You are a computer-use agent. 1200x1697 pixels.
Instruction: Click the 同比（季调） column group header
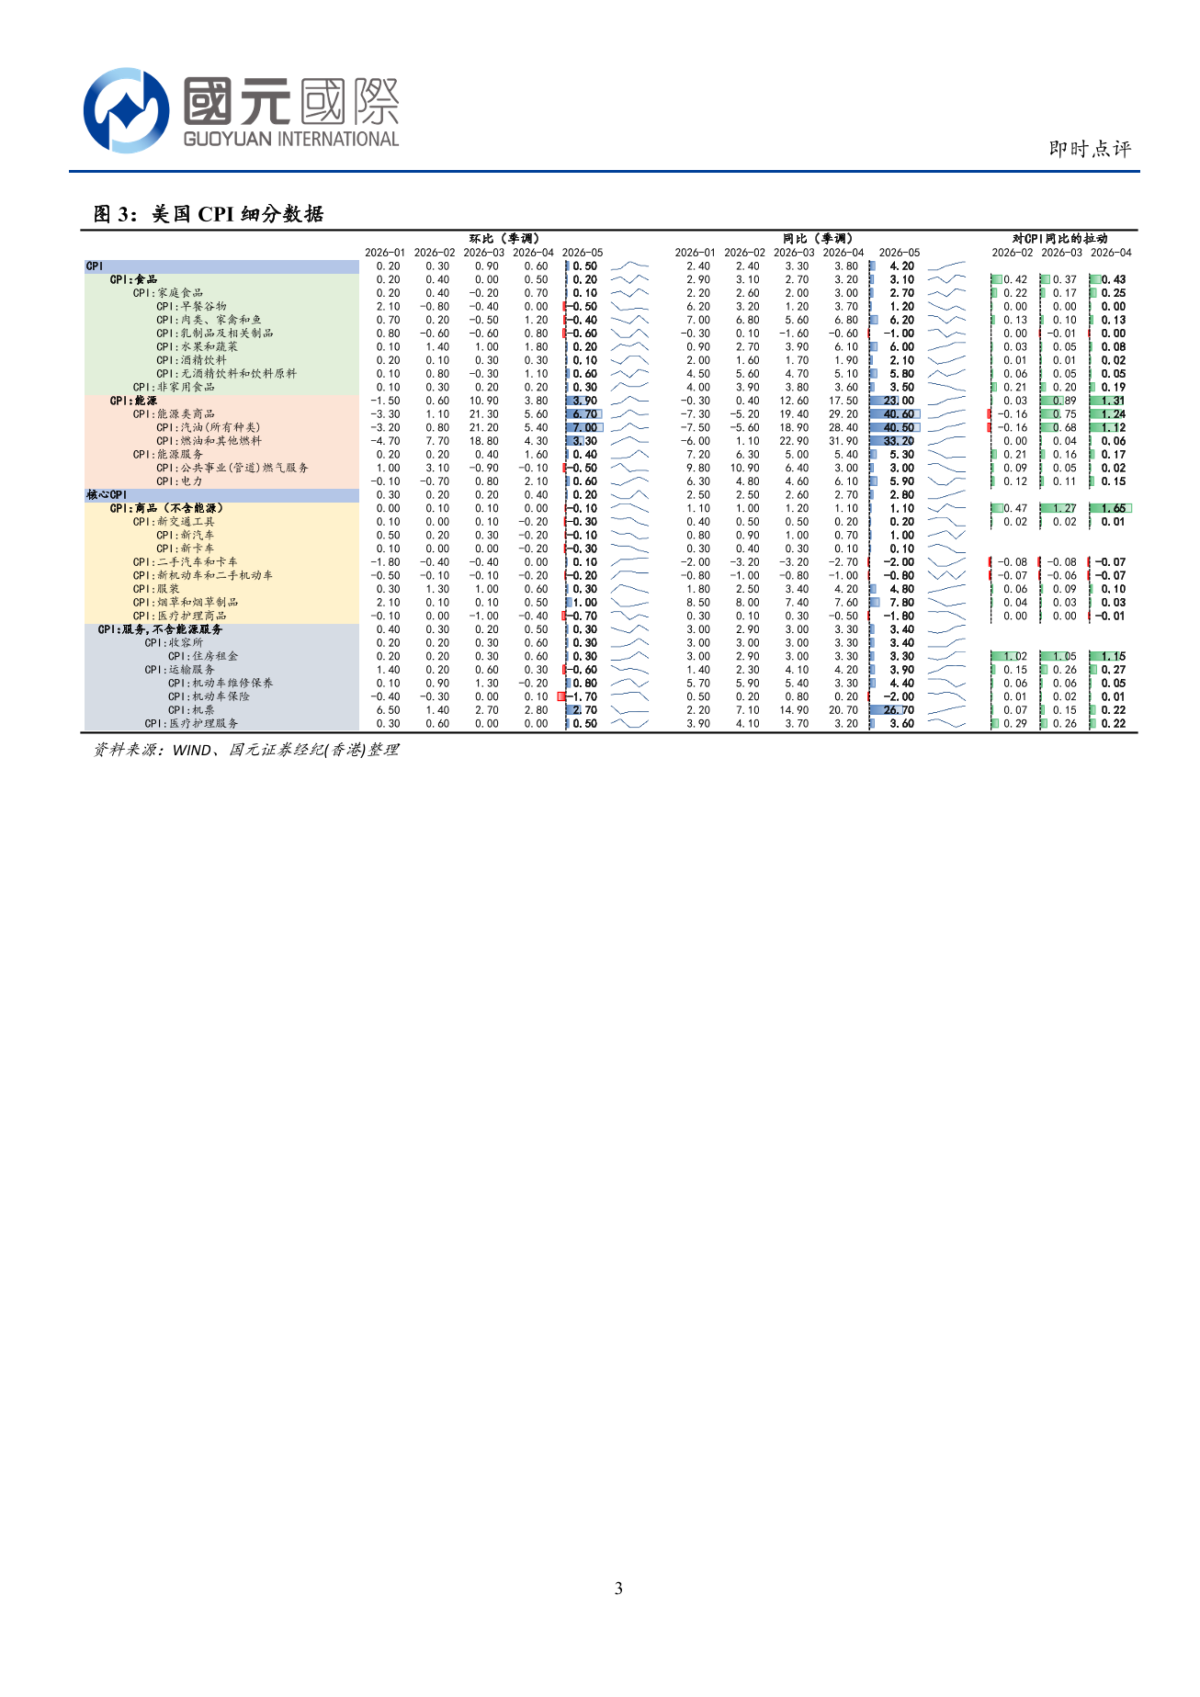point(818,239)
